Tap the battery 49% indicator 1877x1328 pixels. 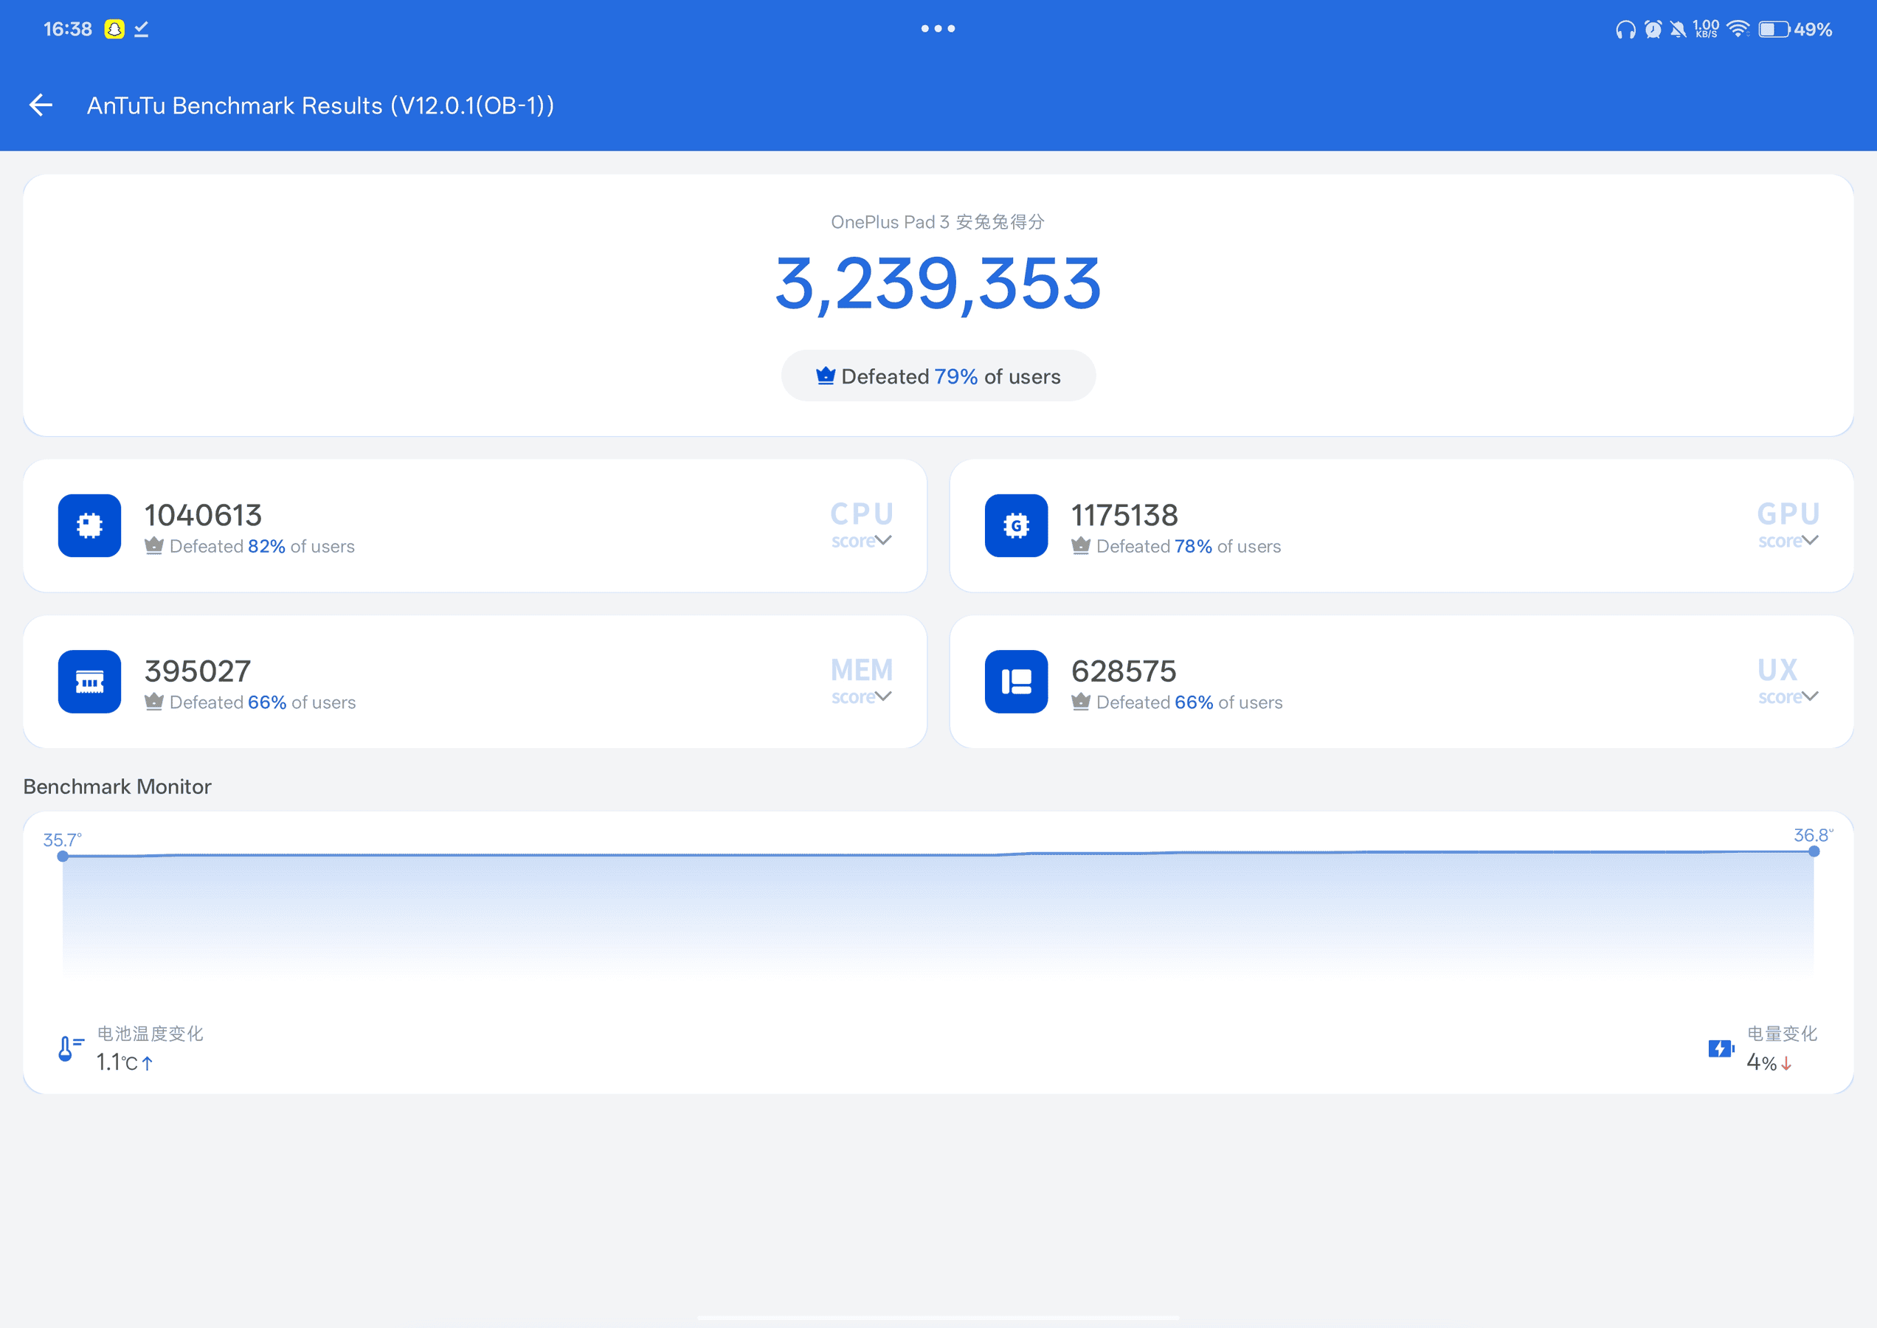pyautogui.click(x=1795, y=30)
